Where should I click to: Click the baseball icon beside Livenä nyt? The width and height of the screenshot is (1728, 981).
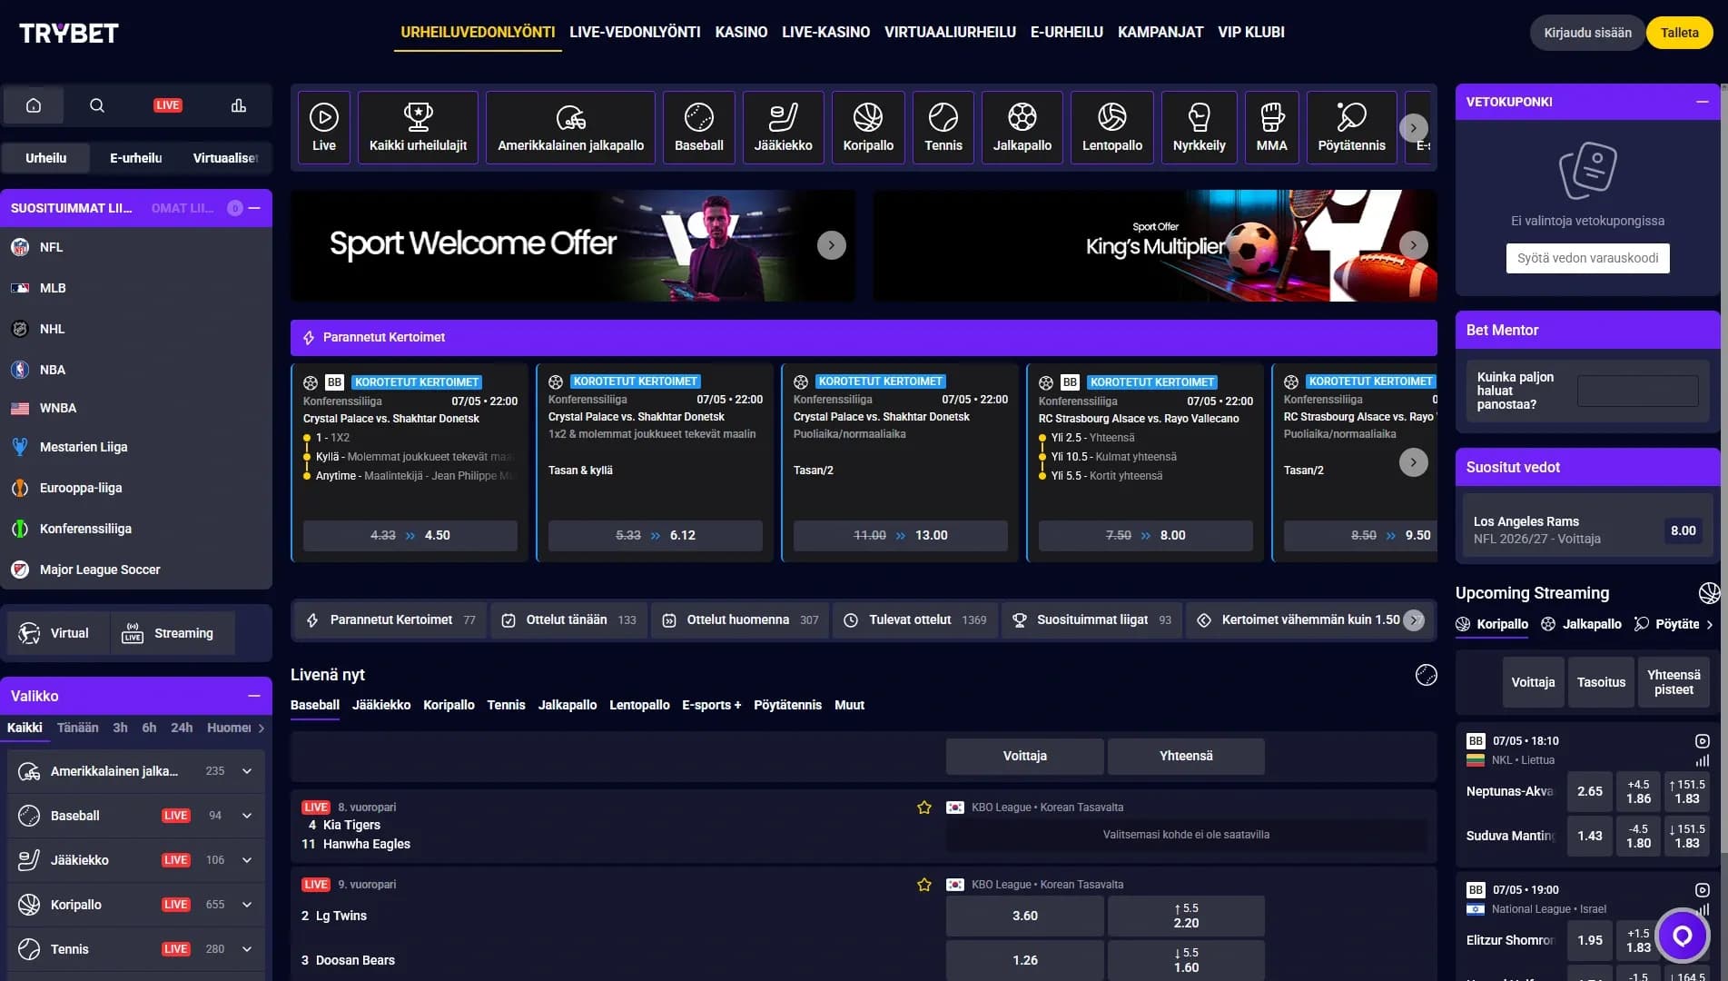click(x=1427, y=675)
